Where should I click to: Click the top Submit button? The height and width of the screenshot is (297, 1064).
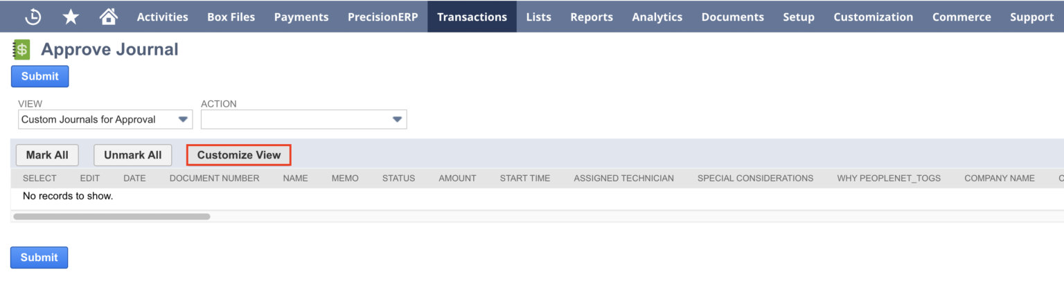point(39,76)
